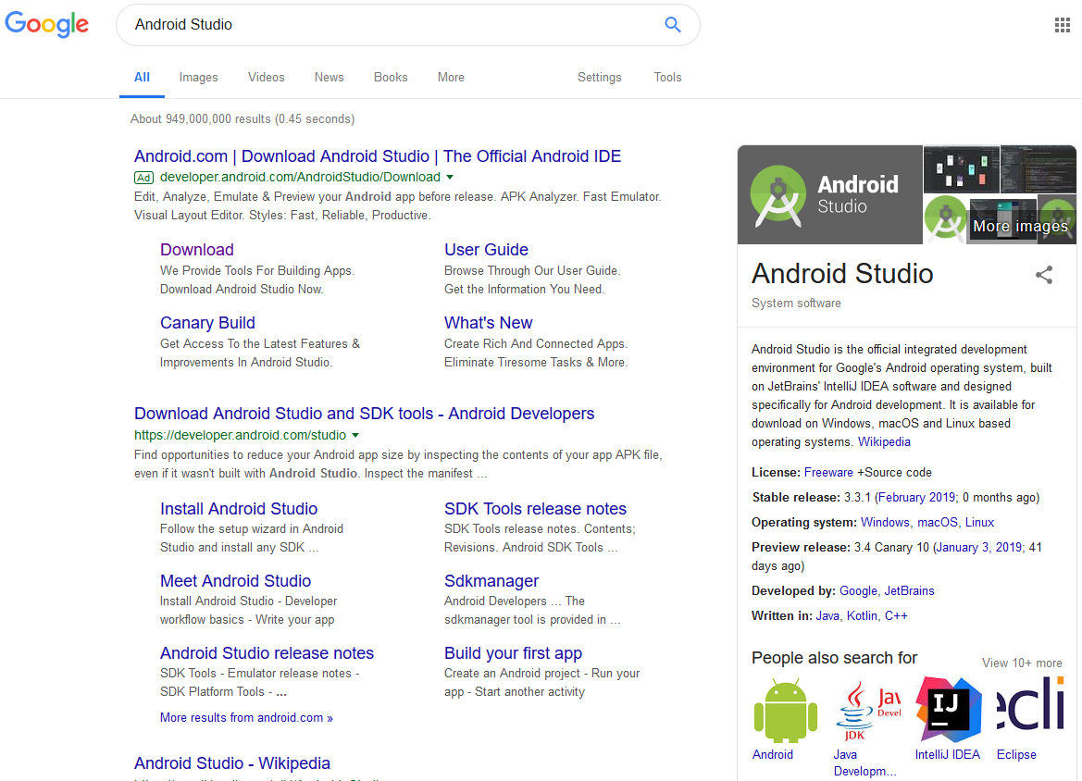Share the Android Studio knowledge panel
Screen dimensions: 1082x781
pos(1044,275)
